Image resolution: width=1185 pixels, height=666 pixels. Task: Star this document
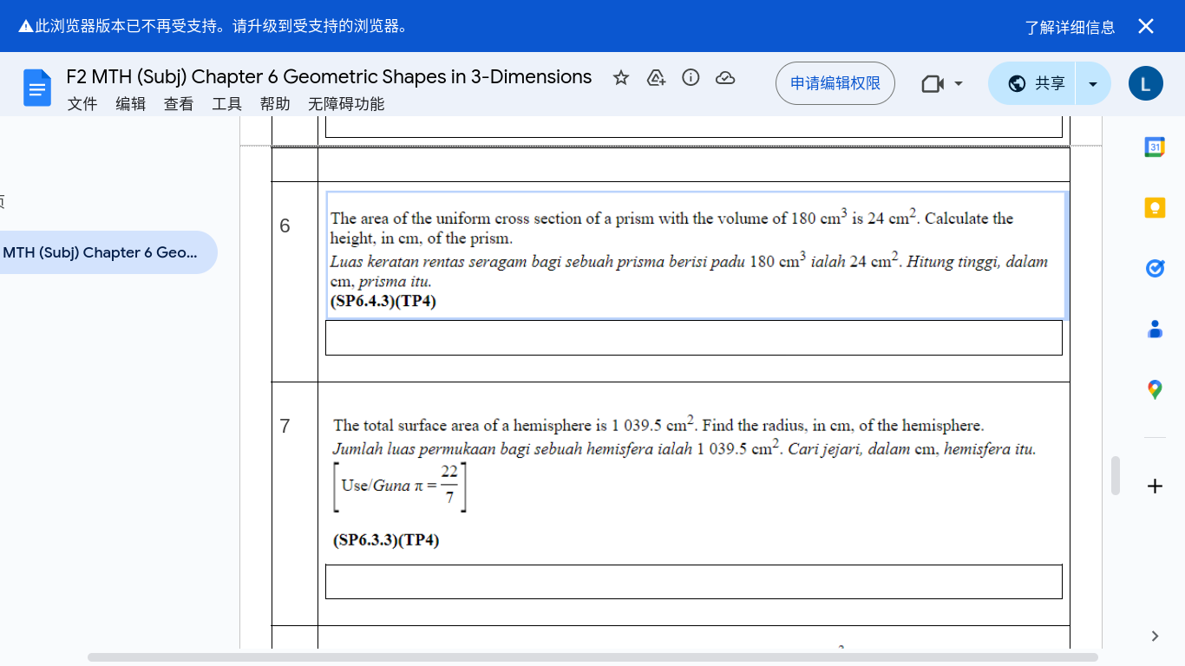pos(621,78)
